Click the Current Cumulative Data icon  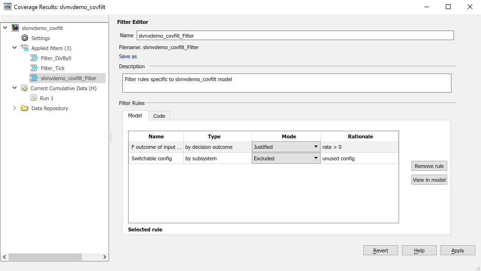click(x=24, y=88)
